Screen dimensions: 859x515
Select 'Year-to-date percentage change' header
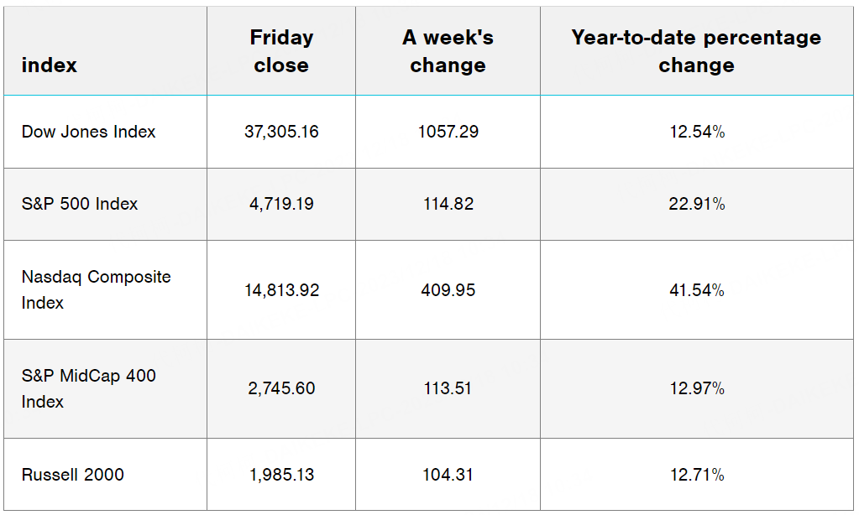[696, 51]
